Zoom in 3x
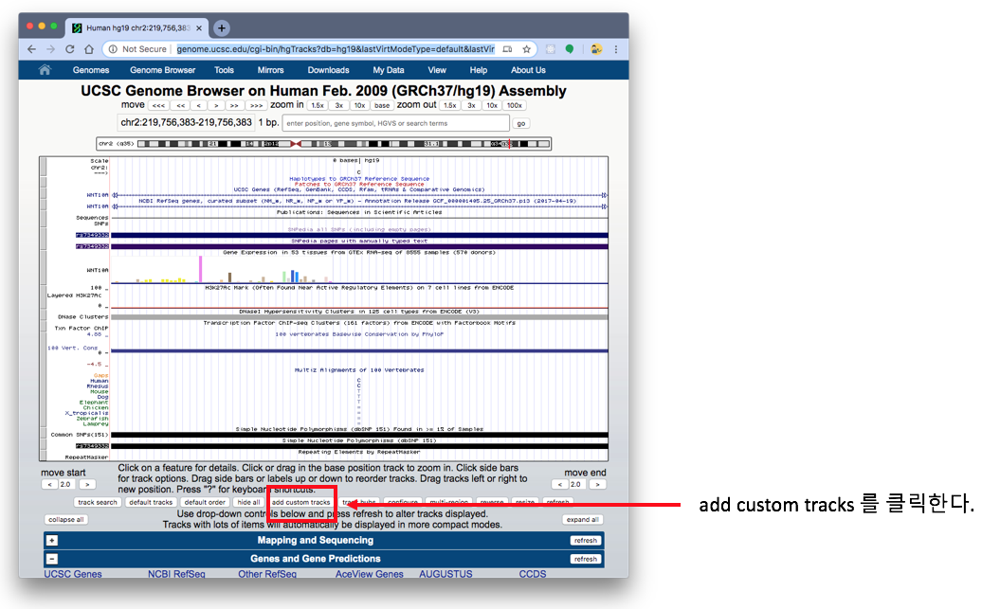Image resolution: width=982 pixels, height=609 pixels. [x=338, y=106]
